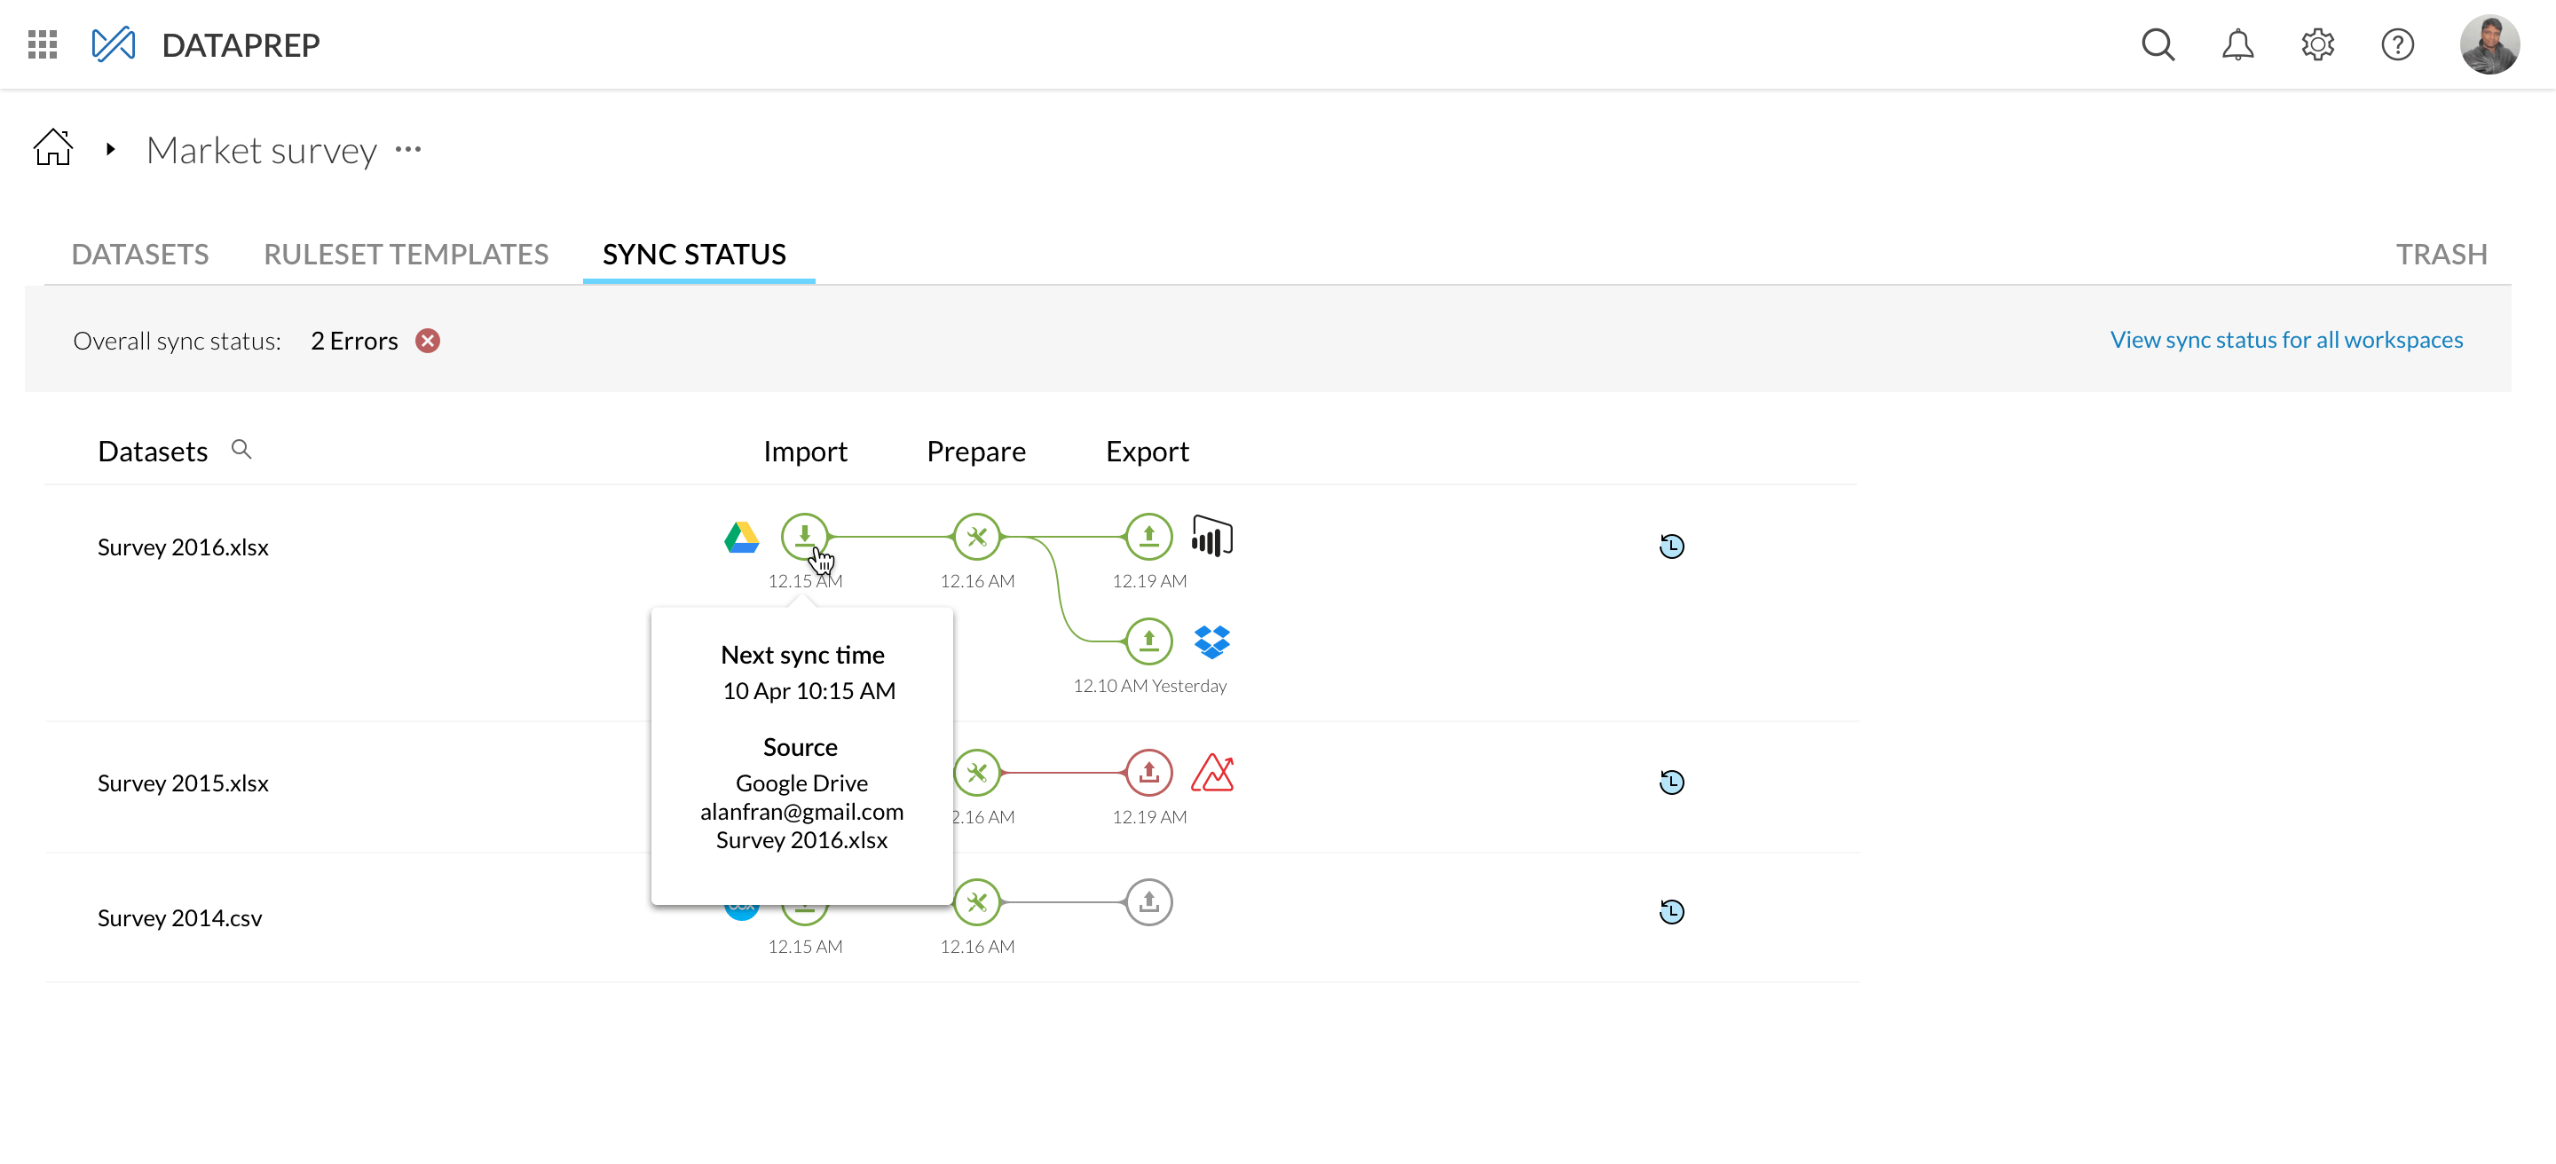The image size is (2556, 1164).
Task: Switch to the RULESET TEMPLATES tab
Action: [406, 253]
